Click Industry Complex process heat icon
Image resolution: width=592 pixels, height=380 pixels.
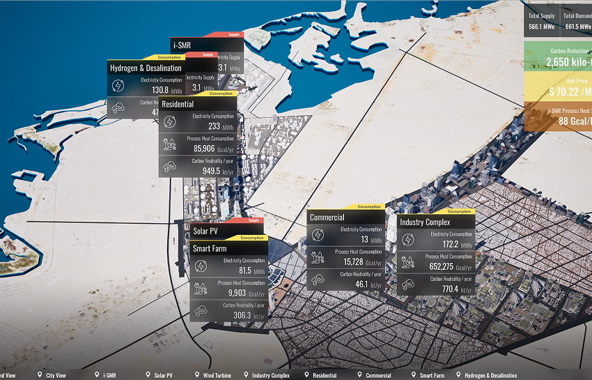pyautogui.click(x=408, y=262)
